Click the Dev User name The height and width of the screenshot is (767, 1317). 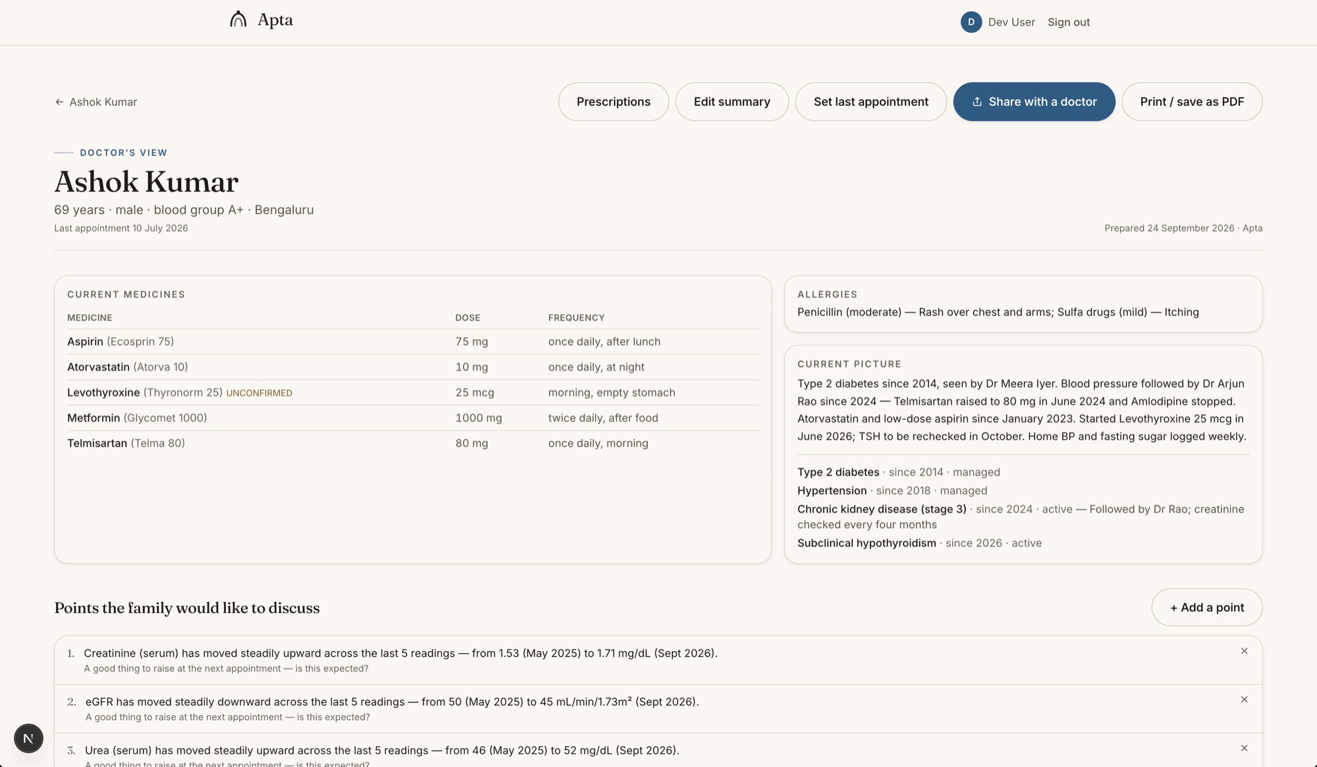click(1011, 22)
